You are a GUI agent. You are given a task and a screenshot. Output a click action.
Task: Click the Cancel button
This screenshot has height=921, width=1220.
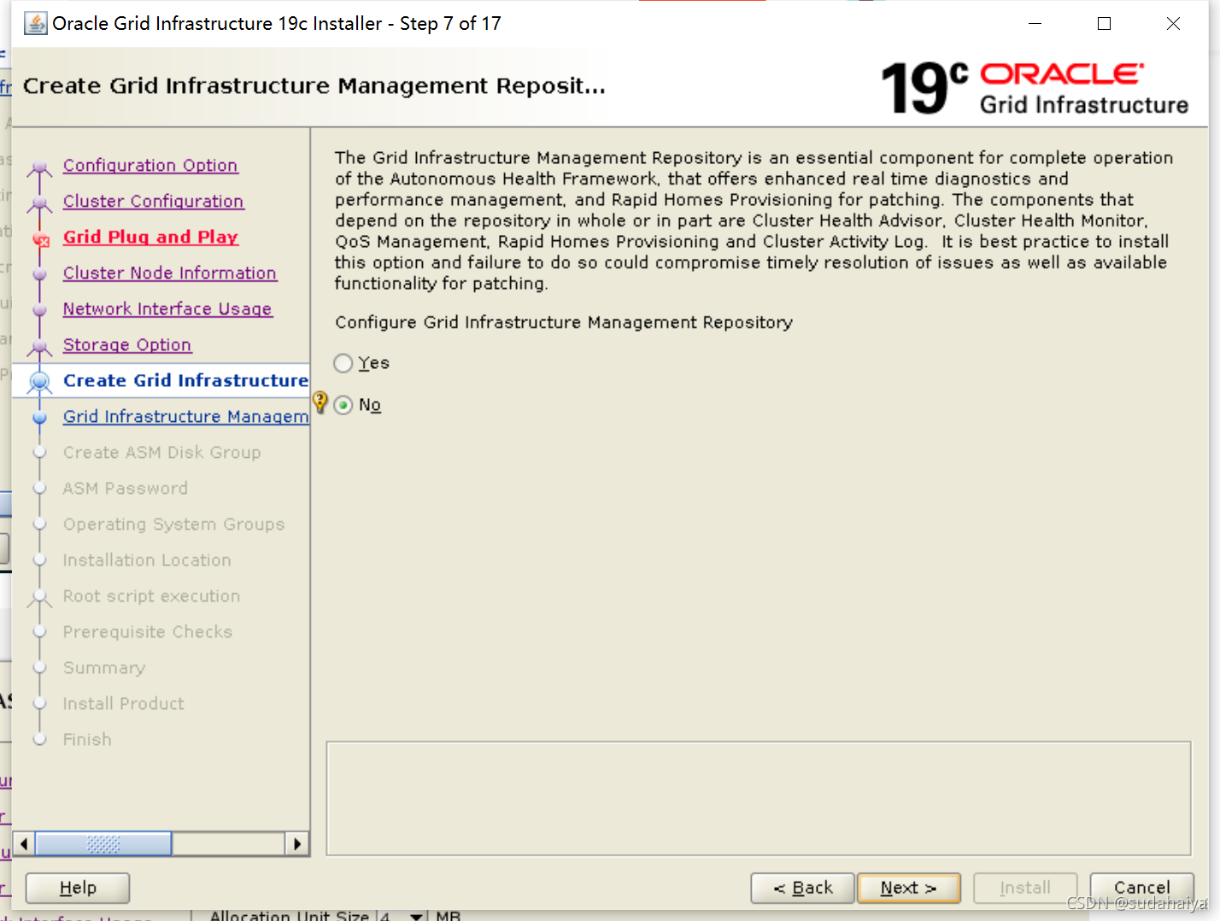pyautogui.click(x=1141, y=888)
